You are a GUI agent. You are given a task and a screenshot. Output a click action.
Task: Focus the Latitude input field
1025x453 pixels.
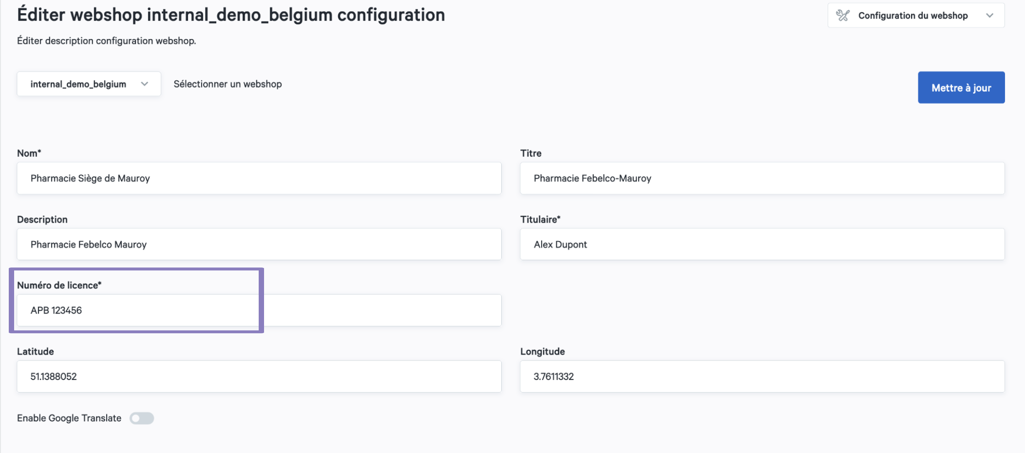259,377
